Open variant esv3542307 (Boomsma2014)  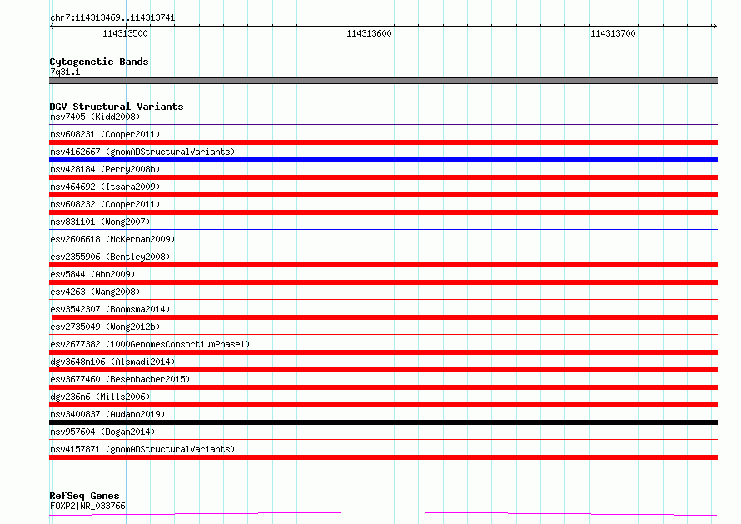point(110,309)
